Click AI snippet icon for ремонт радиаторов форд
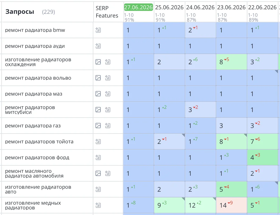 click(98, 157)
